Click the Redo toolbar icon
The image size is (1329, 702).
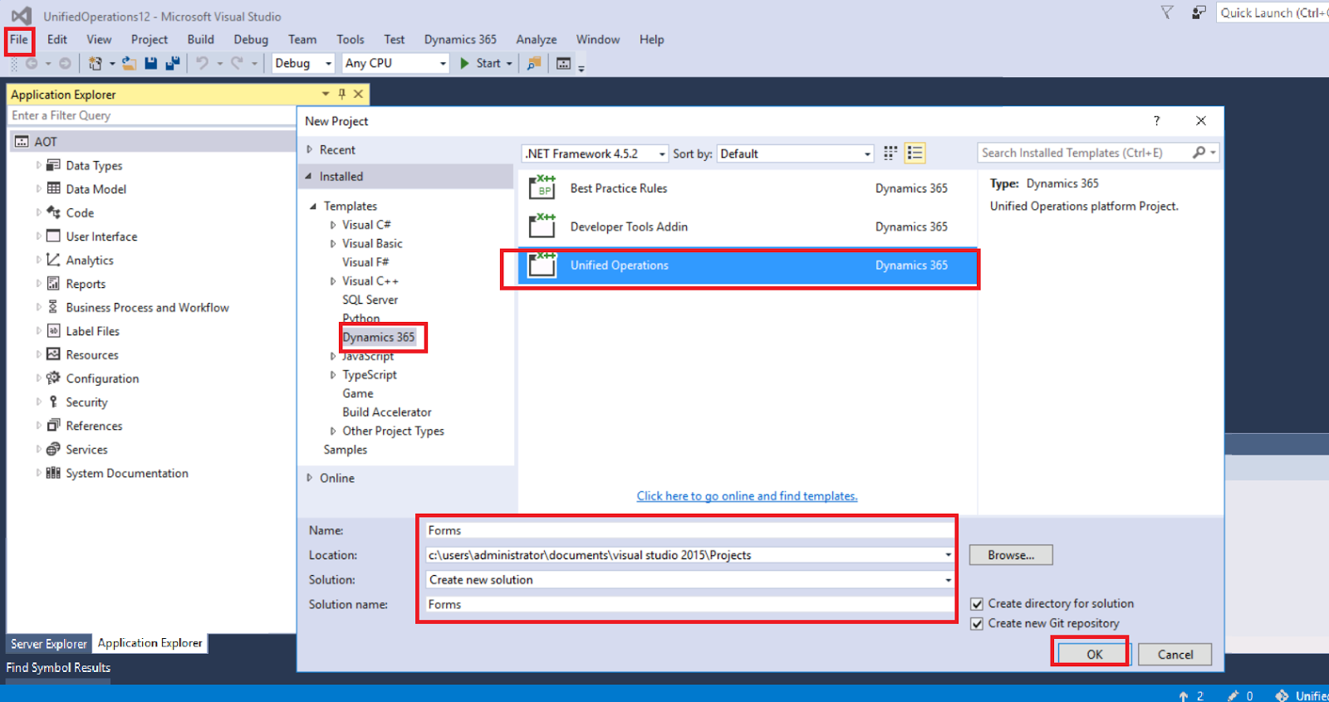pos(237,63)
